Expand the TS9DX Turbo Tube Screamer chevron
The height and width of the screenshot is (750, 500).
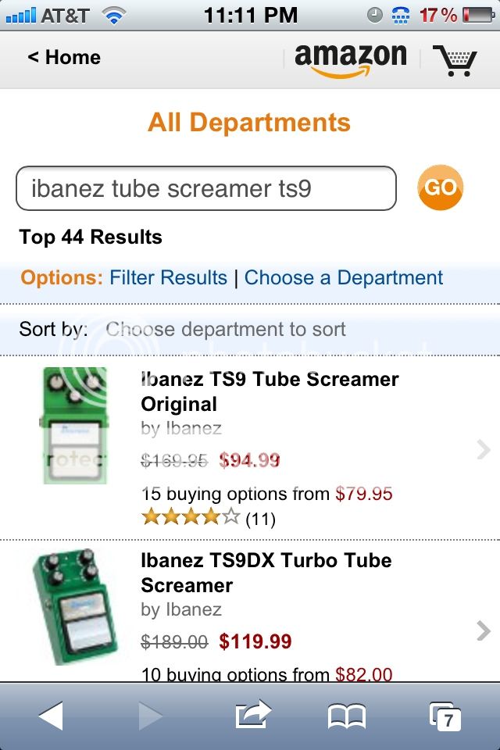[484, 630]
